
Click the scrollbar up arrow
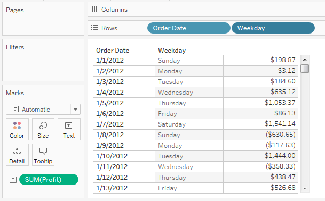pyautogui.click(x=305, y=60)
